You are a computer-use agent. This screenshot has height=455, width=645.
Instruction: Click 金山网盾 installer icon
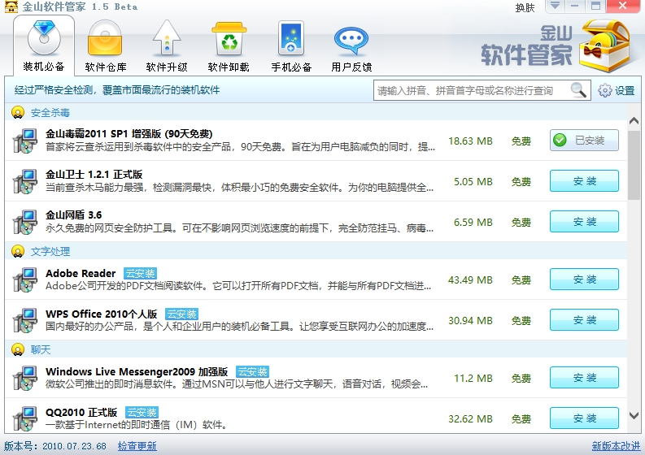click(25, 223)
